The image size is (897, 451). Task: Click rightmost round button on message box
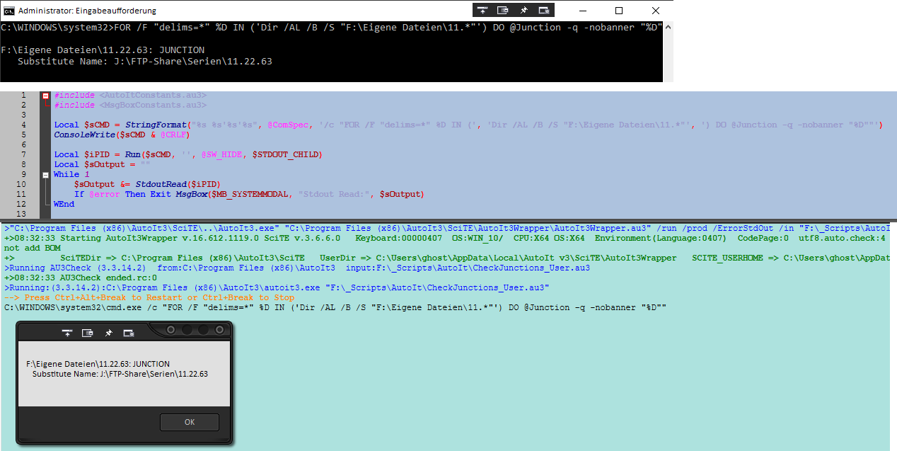click(219, 331)
